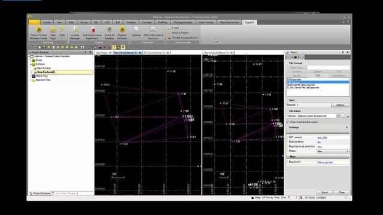Open the File ribbon tab

(x=35, y=22)
